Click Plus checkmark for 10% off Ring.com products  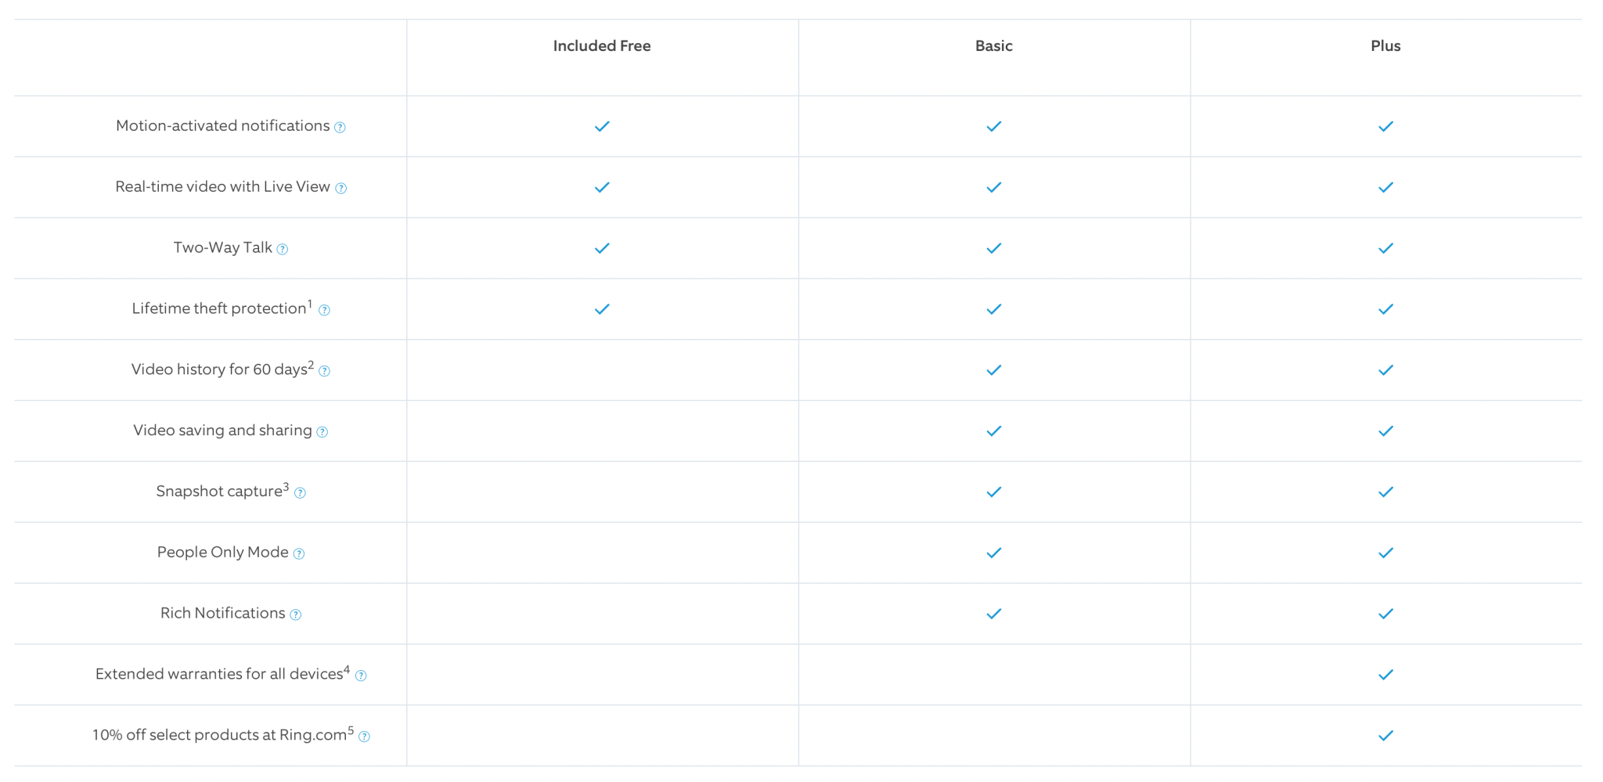1385,736
